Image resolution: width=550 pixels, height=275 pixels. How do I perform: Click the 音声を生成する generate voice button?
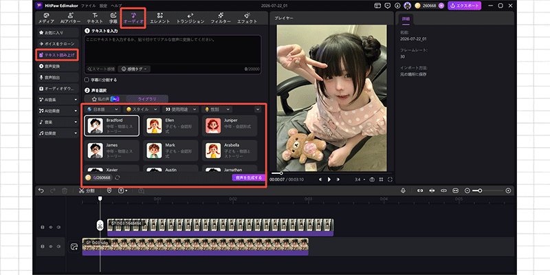(249, 178)
